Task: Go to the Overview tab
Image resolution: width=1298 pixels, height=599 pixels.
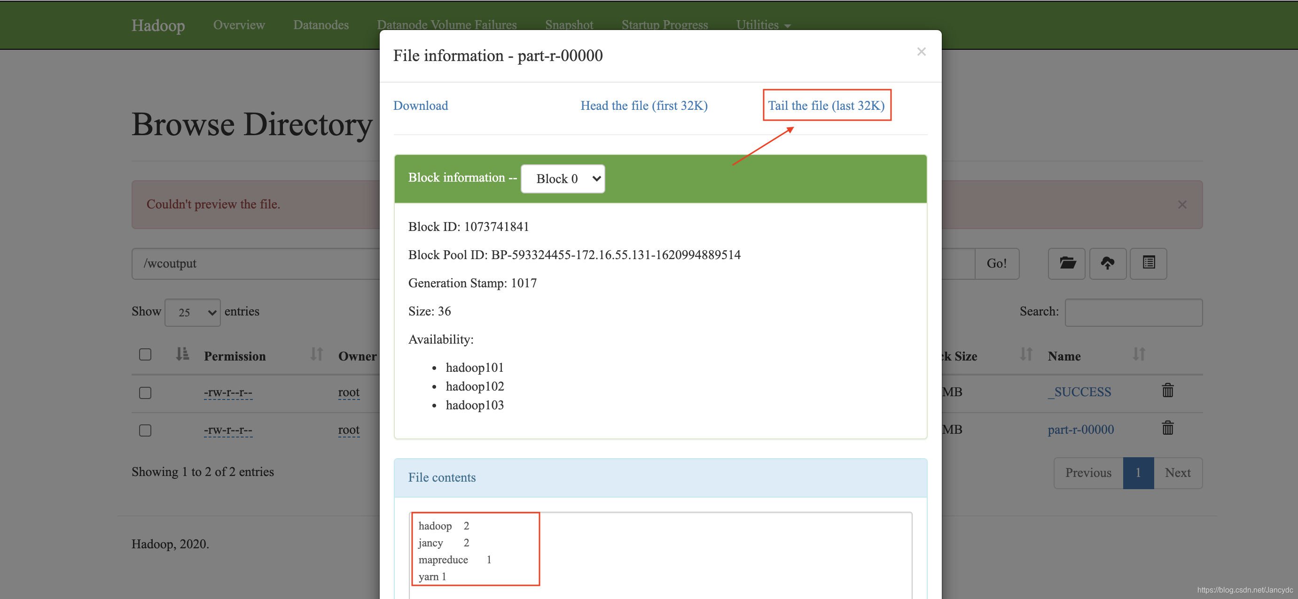Action: (239, 25)
